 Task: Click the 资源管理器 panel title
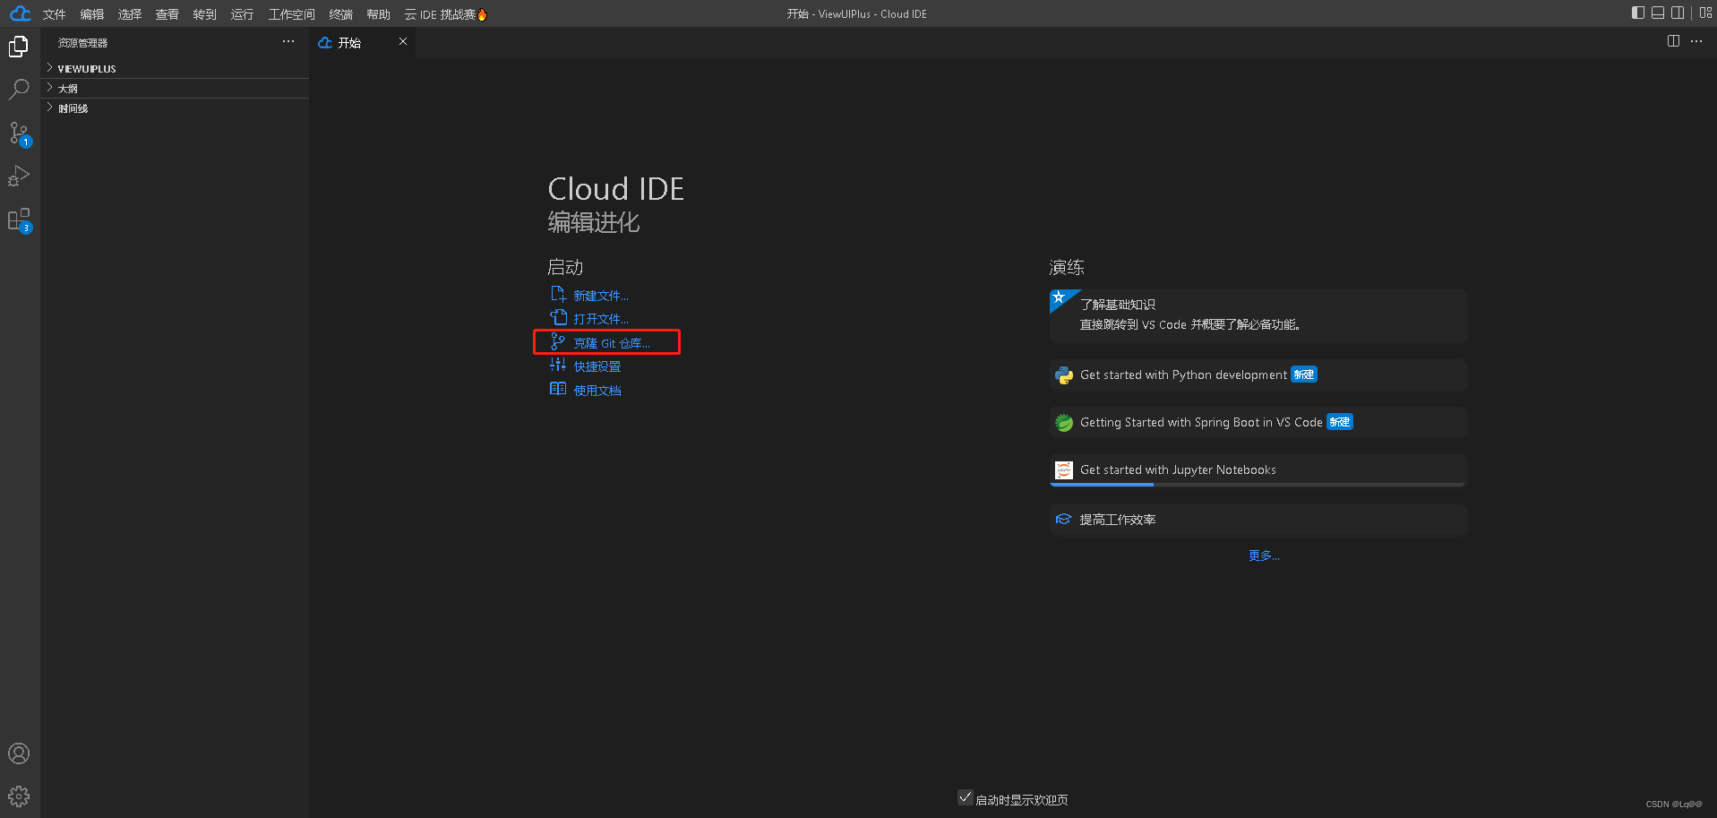point(82,43)
